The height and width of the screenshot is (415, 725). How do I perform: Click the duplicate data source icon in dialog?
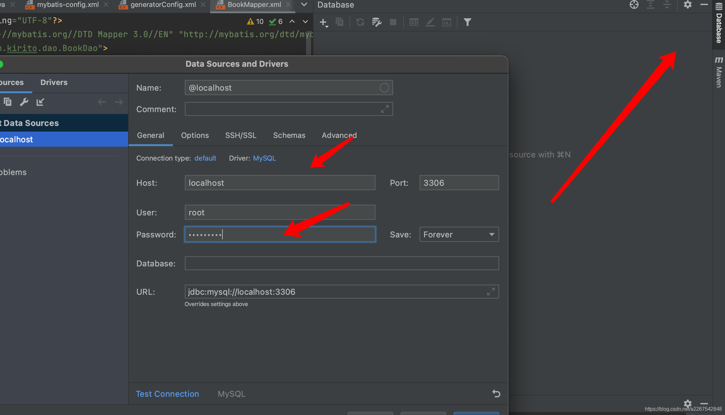(x=8, y=102)
